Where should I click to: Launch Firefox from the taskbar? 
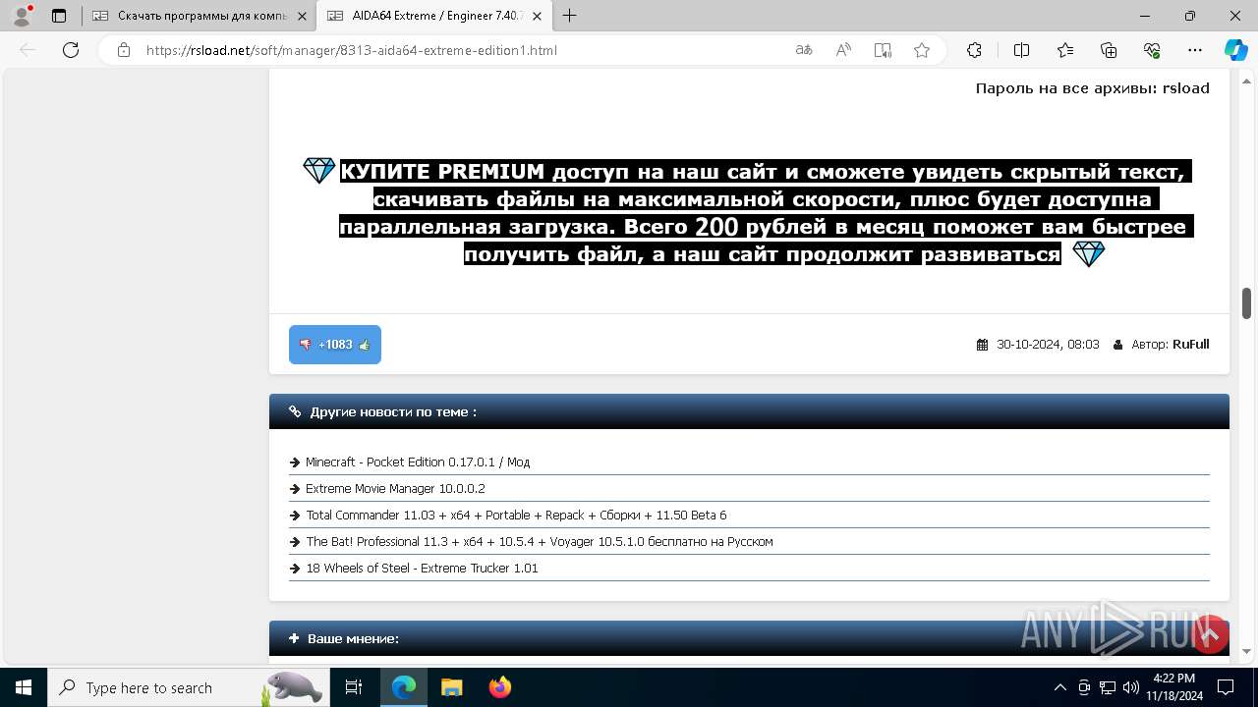499,687
